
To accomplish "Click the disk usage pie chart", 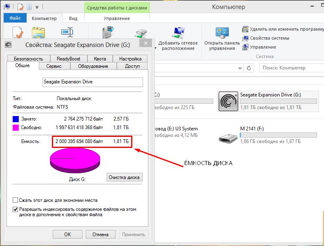I will tap(75, 161).
